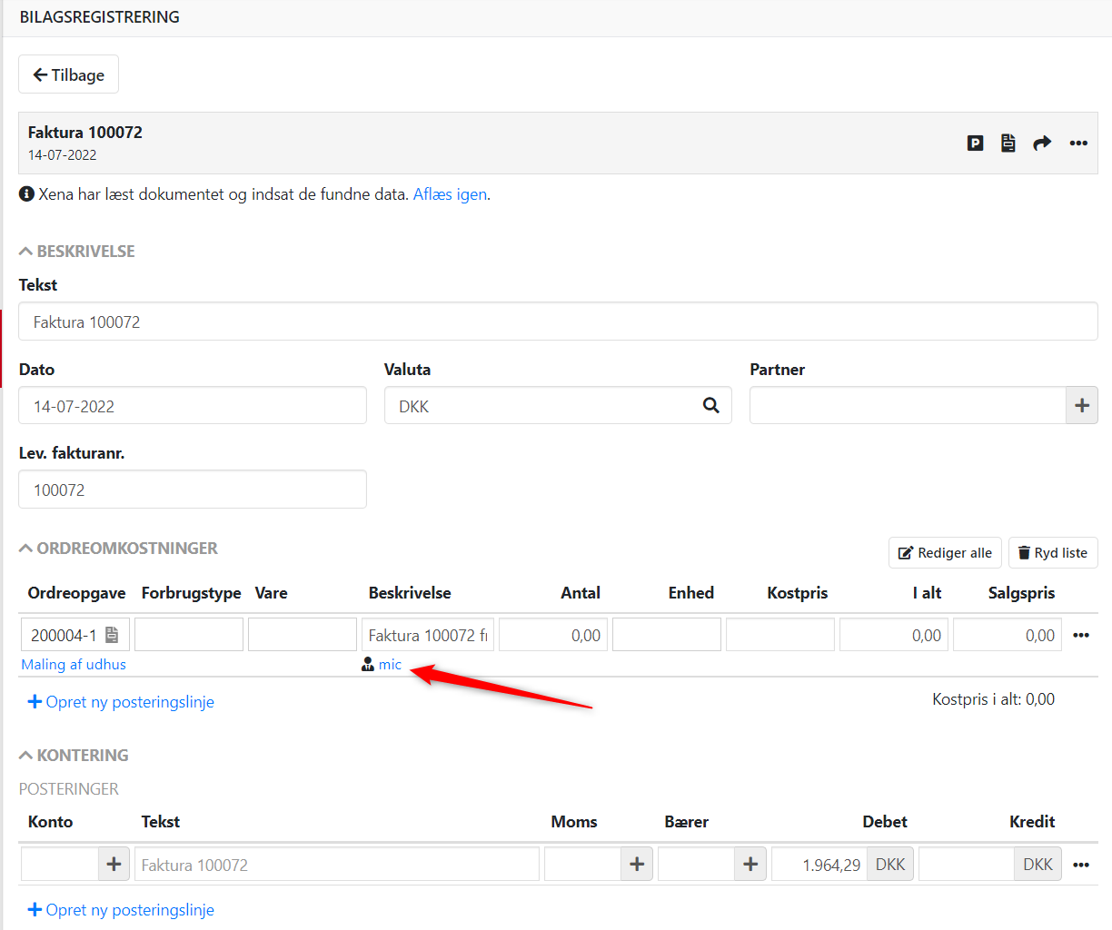Click the plus button next to Konto
The width and height of the screenshot is (1112, 930).
114,864
